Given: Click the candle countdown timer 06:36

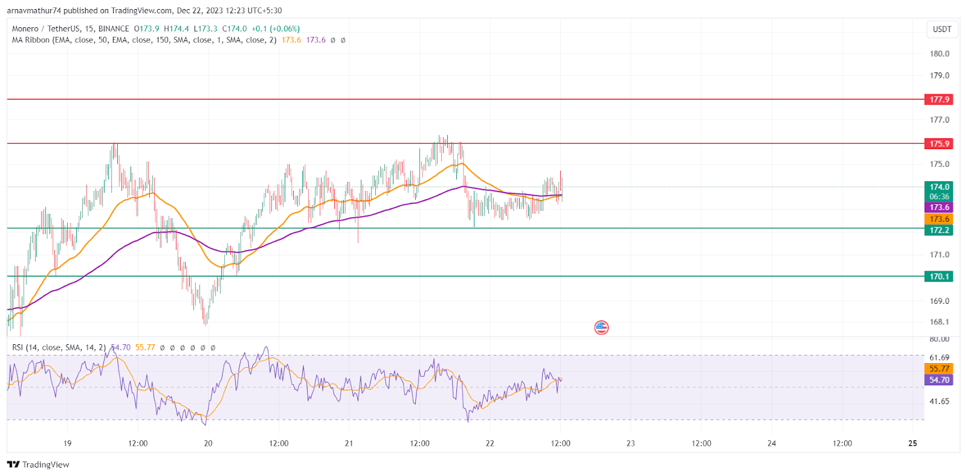Looking at the screenshot, I should pyautogui.click(x=939, y=197).
